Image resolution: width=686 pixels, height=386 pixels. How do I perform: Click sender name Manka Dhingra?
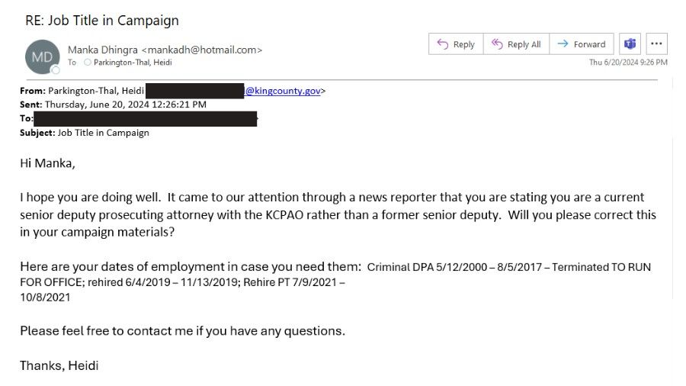click(x=103, y=50)
